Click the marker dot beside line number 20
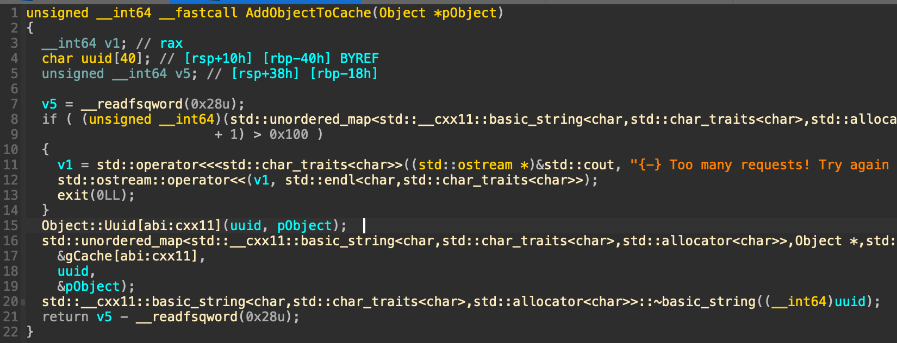 coord(23,302)
